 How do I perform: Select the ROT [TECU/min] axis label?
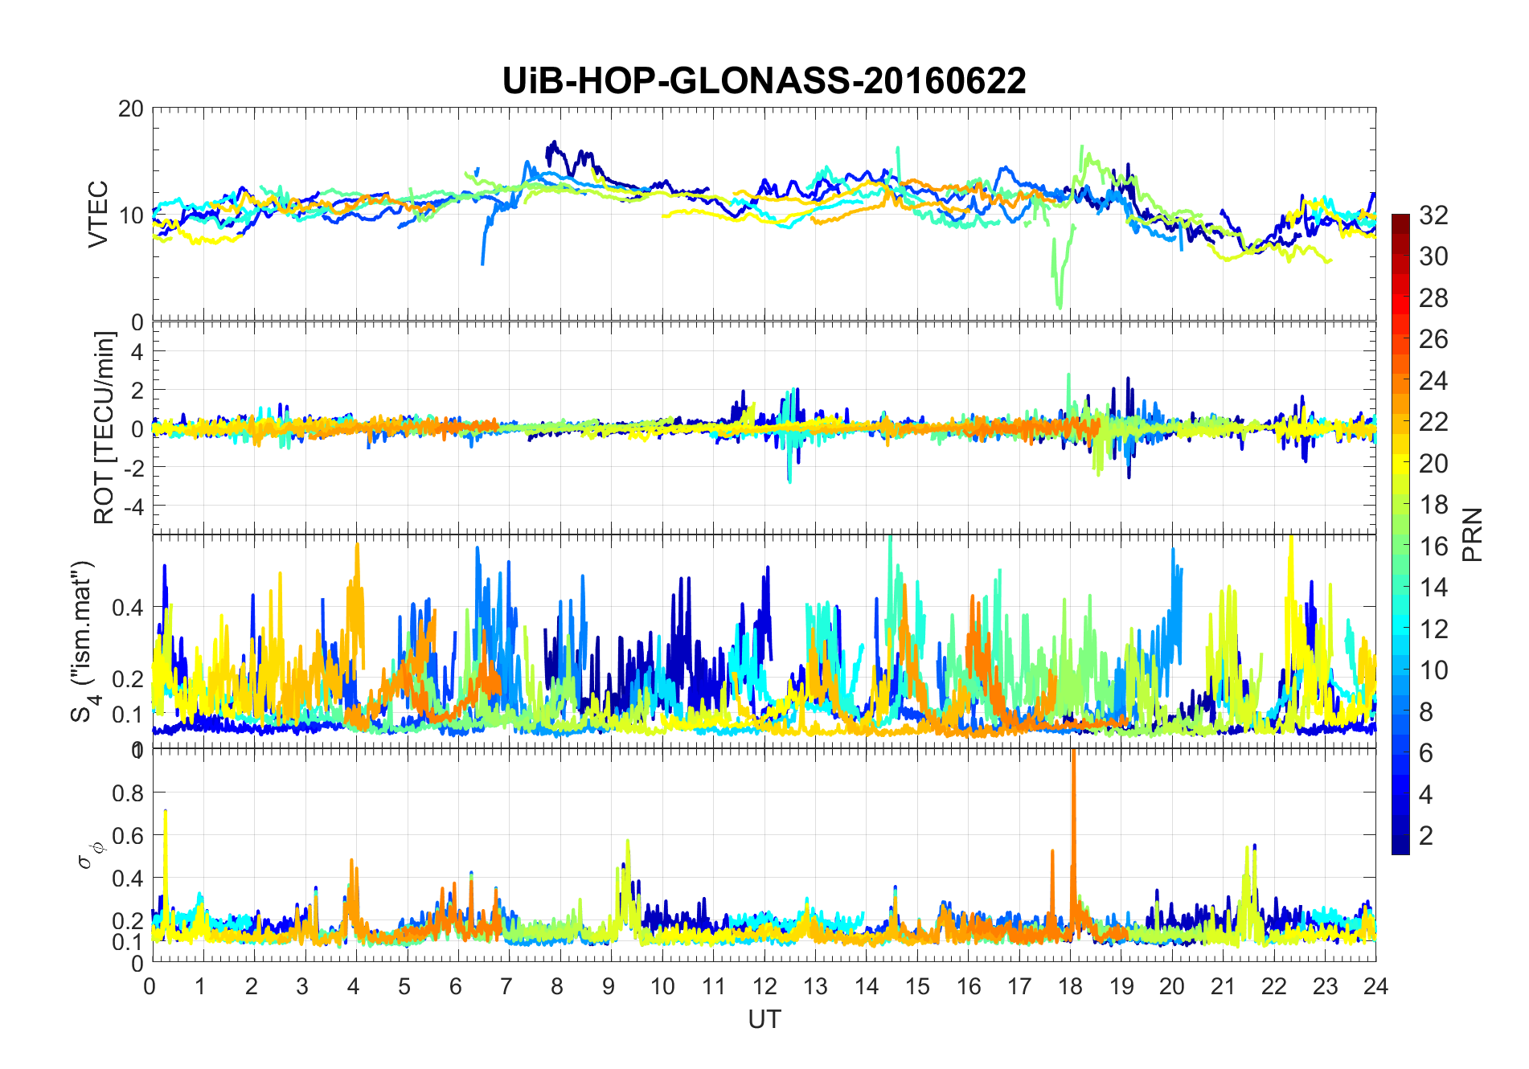click(x=104, y=428)
